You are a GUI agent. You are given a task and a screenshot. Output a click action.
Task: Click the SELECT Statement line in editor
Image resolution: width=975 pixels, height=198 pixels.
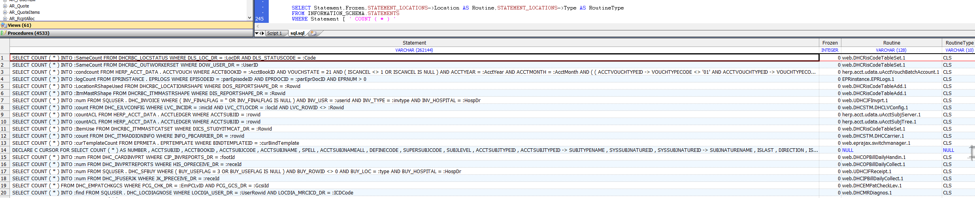pyautogui.click(x=458, y=8)
